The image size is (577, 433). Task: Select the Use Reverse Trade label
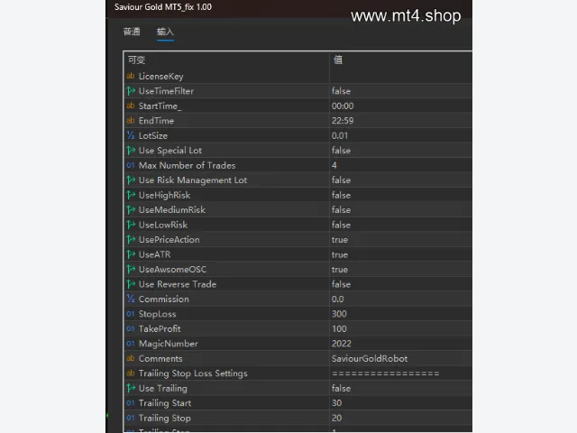[x=178, y=284]
